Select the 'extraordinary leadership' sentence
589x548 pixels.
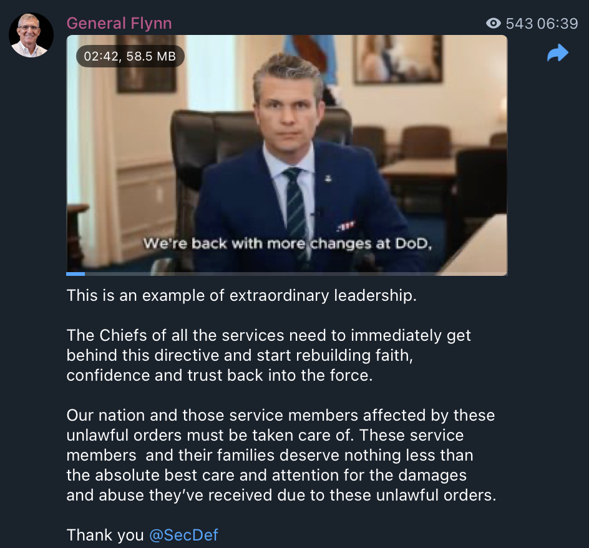click(241, 295)
